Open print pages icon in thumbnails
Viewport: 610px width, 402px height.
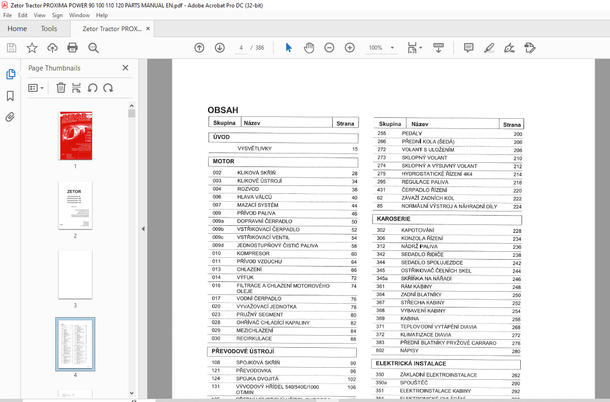(x=77, y=88)
